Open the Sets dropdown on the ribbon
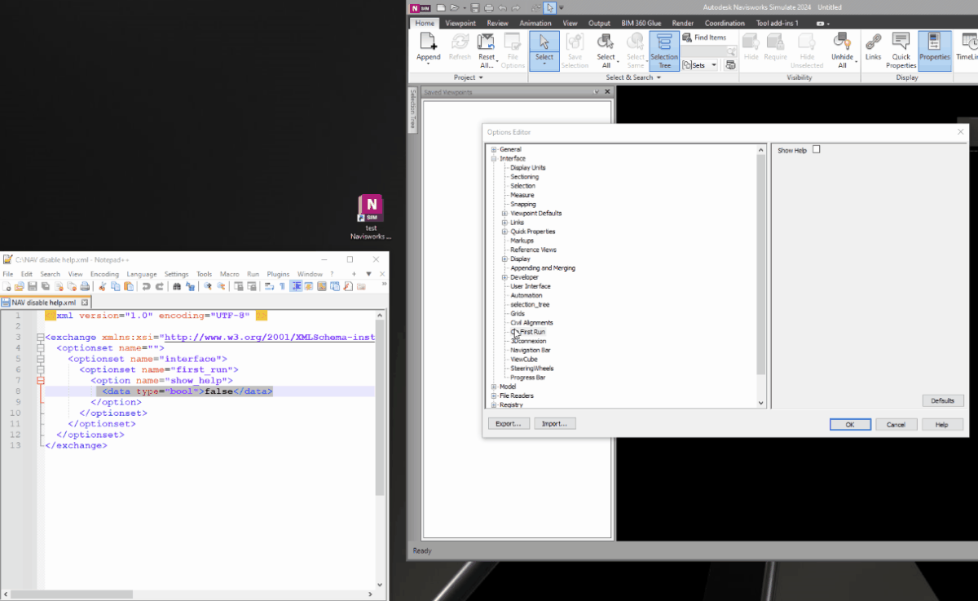Image resolution: width=978 pixels, height=601 pixels. 712,64
